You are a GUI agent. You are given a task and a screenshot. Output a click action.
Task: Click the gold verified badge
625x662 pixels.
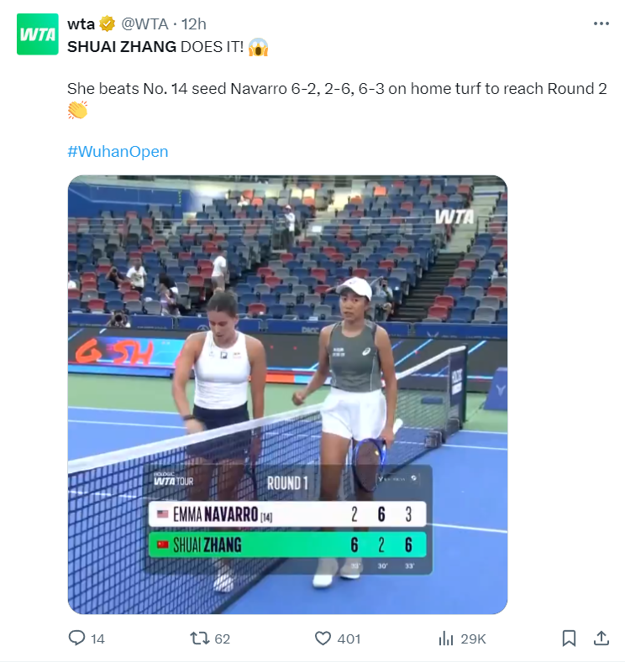tap(108, 24)
